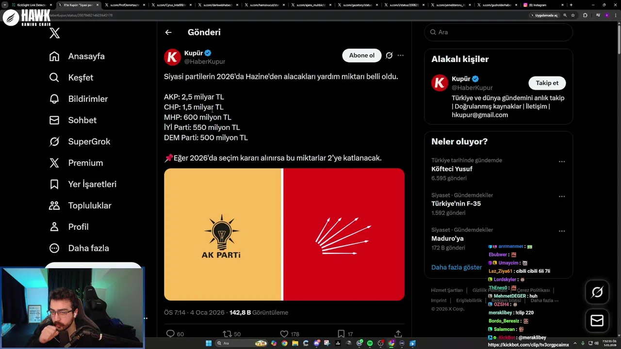Image resolution: width=621 pixels, height=349 pixels.
Task: Click Kupür profile avatar on the post
Action: [172, 57]
